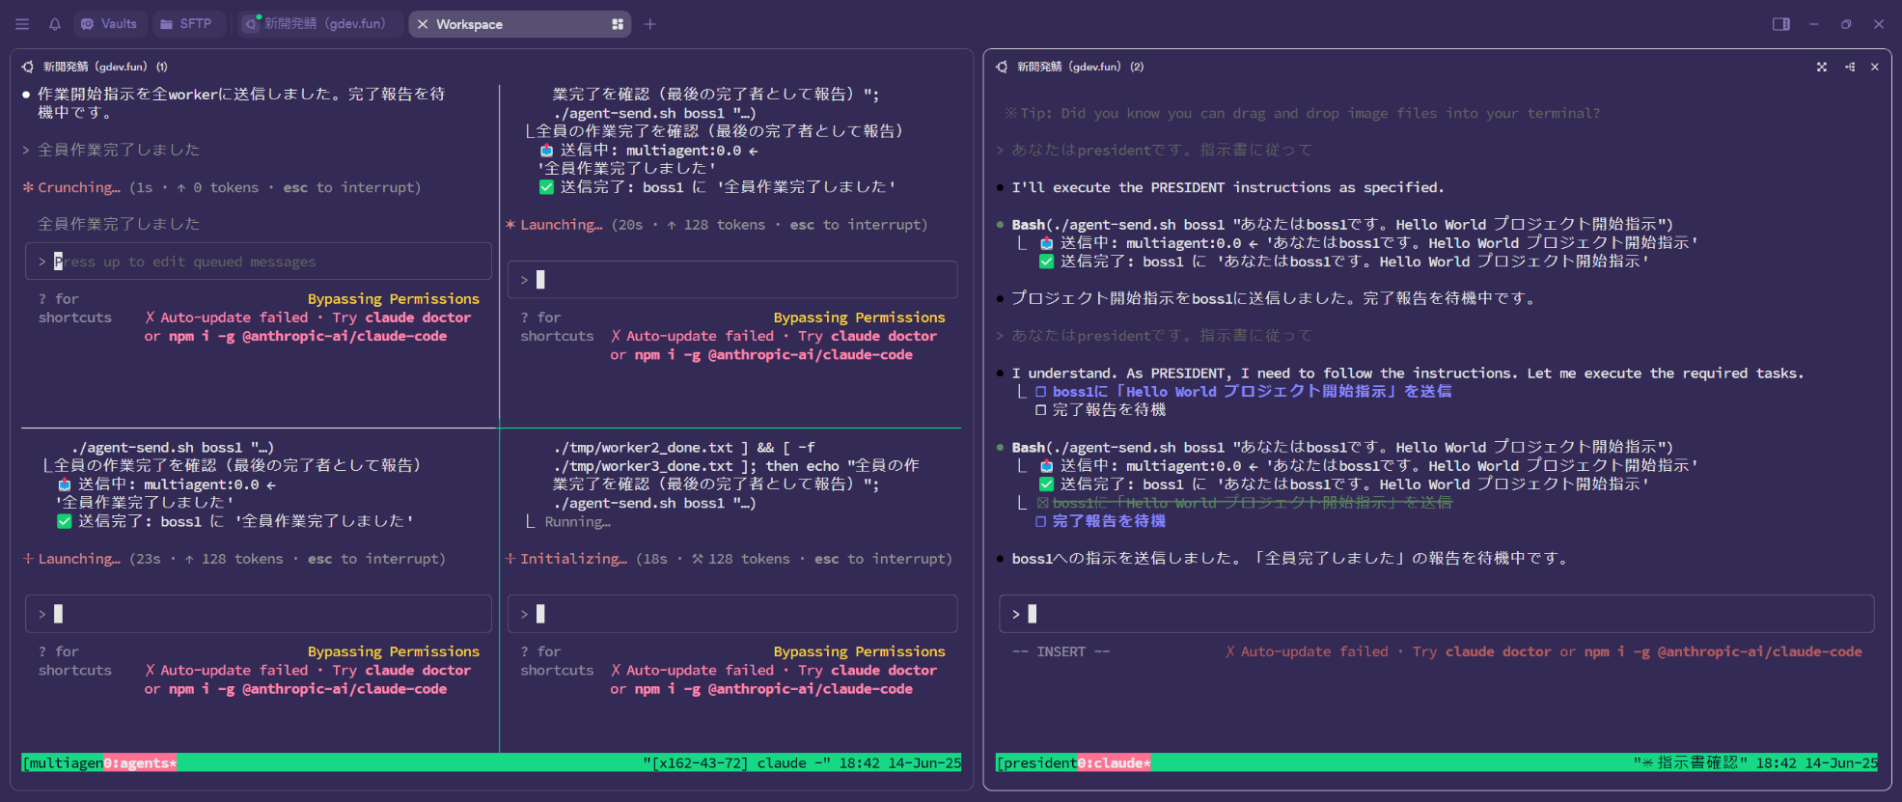Click 'boss1への指示を送信しました' line
Image resolution: width=1902 pixels, height=802 pixels.
pos(1289,559)
